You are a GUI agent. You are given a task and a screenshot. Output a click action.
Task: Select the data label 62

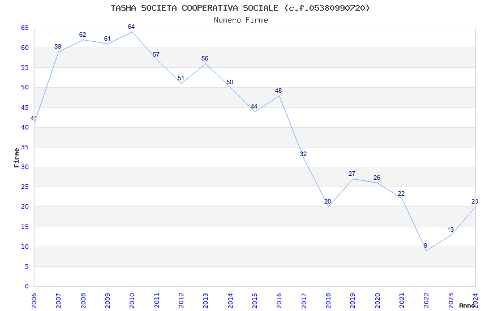[83, 35]
